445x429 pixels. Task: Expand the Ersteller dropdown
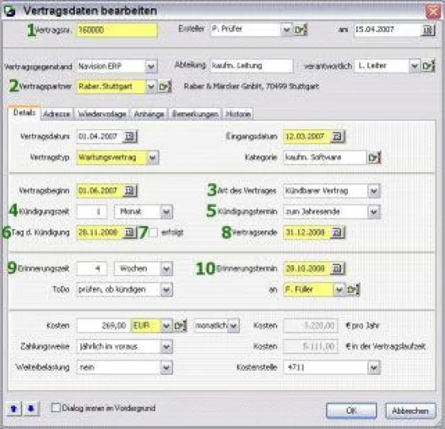click(x=286, y=30)
